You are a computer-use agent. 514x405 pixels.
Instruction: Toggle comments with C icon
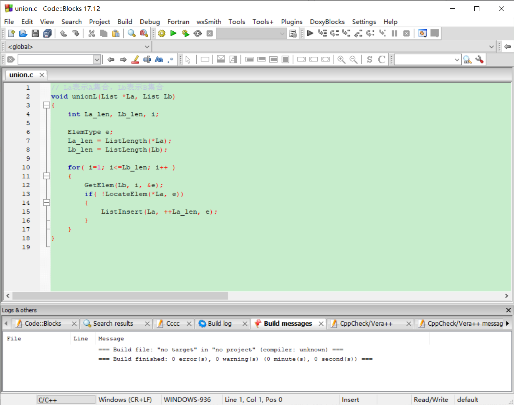[x=381, y=60]
